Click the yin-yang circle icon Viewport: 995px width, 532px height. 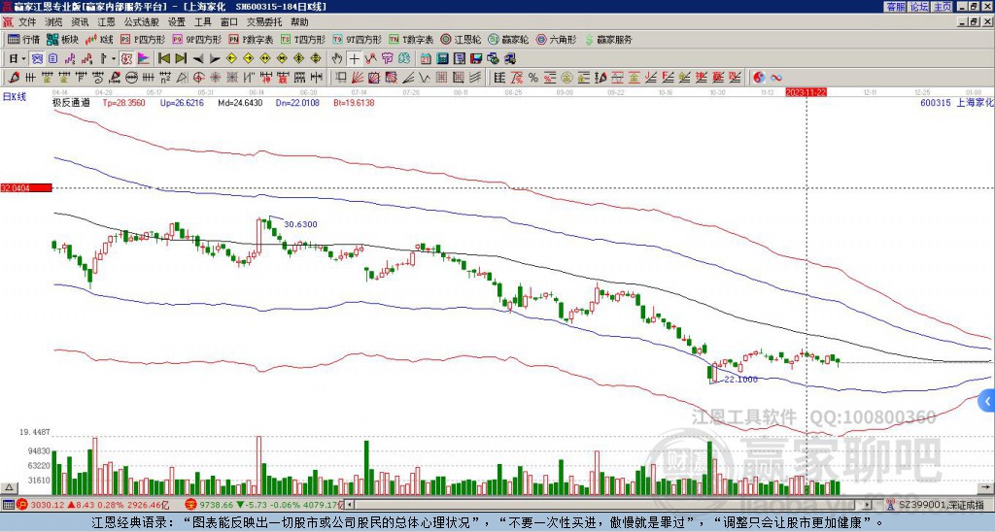point(759,78)
